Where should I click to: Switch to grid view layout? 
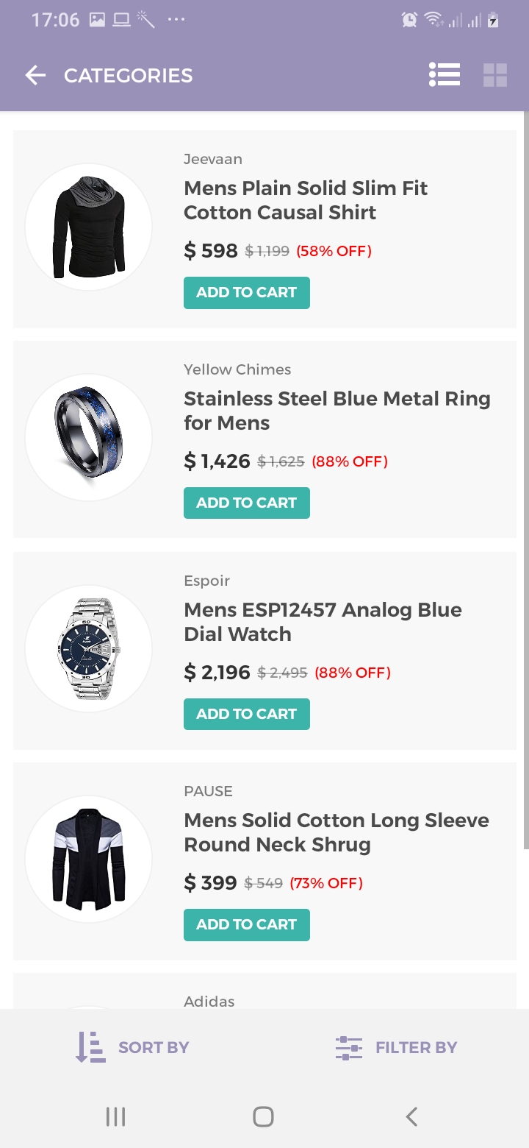(495, 75)
